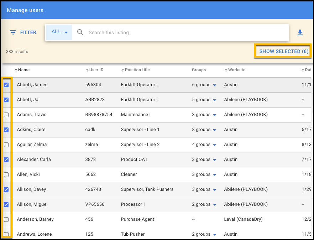Sort by the User ID column arrow
Screen dimensions: 314x240
[x=86, y=70]
